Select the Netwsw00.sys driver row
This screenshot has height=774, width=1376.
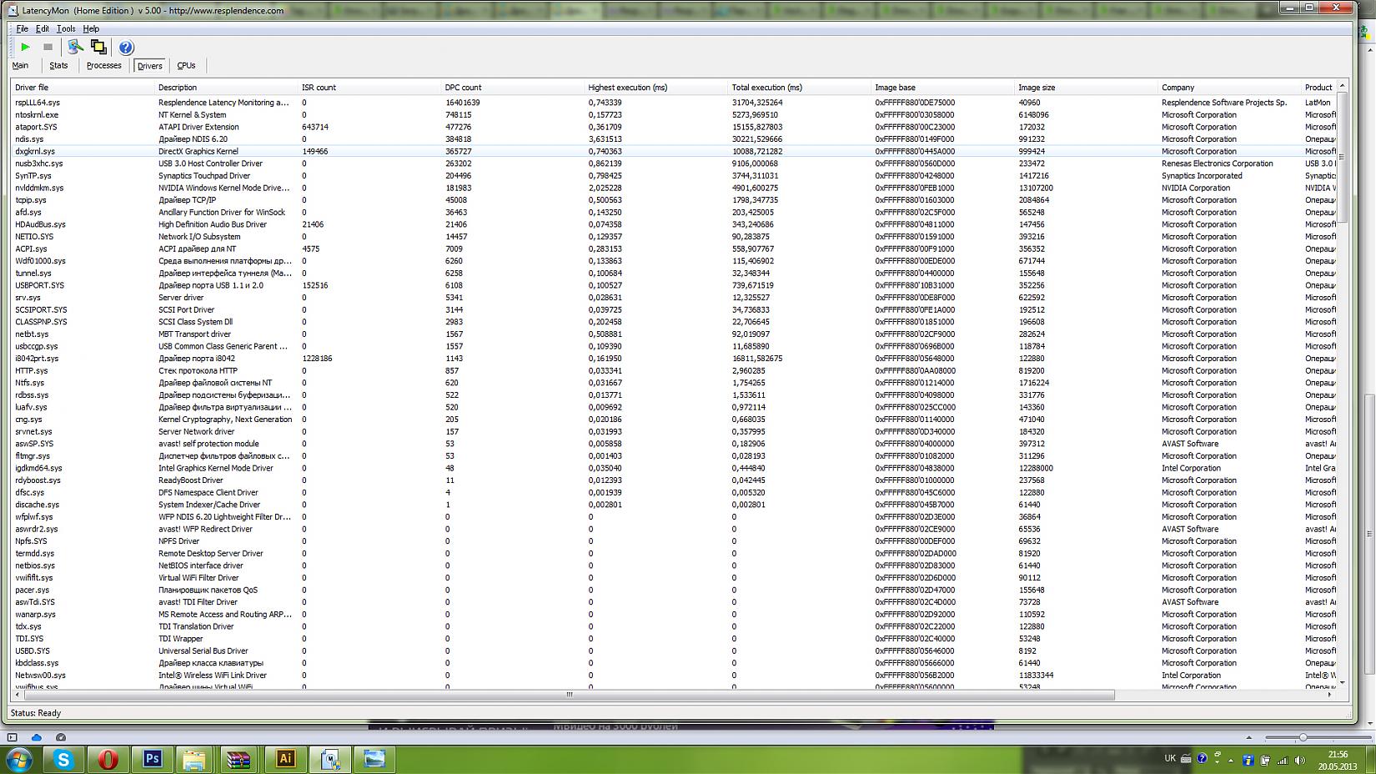click(674, 676)
